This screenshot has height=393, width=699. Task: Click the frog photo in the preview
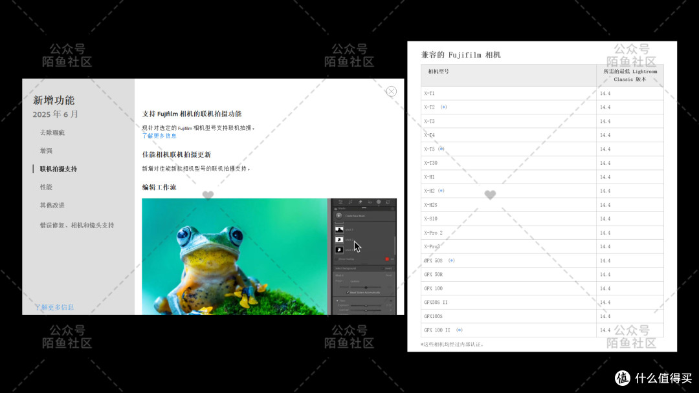[234, 257]
